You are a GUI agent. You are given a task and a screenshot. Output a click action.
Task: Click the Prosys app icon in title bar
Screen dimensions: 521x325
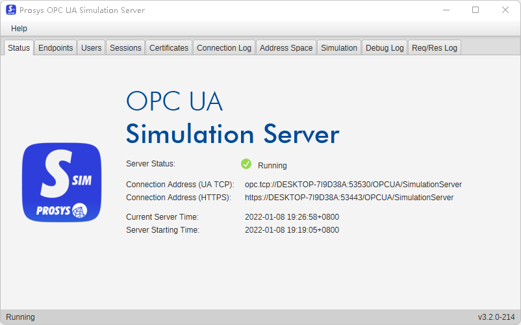click(x=11, y=10)
